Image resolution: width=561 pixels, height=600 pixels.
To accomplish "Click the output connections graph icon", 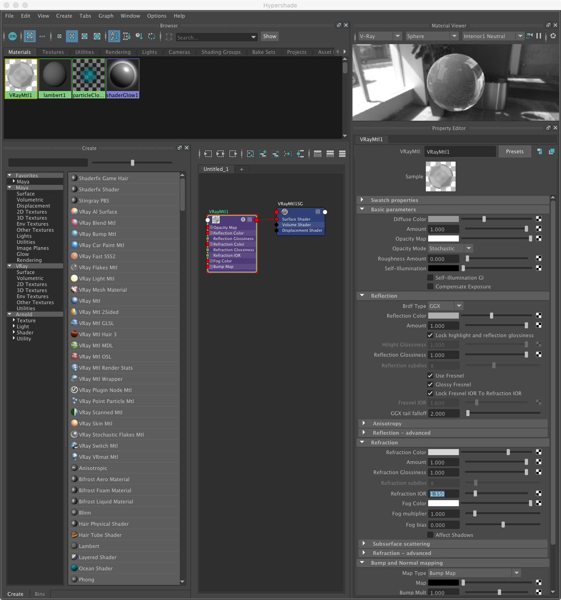I will pyautogui.click(x=233, y=154).
